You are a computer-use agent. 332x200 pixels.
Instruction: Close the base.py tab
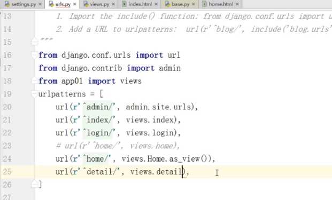point(194,4)
